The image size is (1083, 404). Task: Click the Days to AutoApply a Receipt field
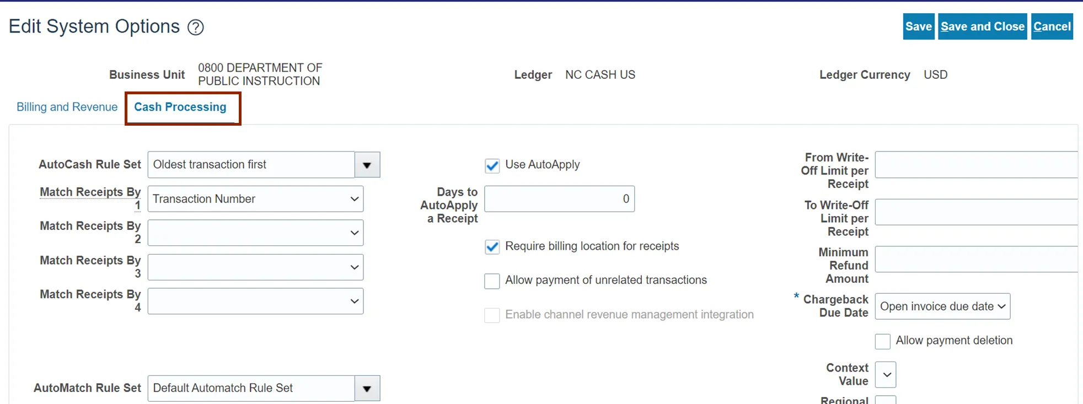559,199
